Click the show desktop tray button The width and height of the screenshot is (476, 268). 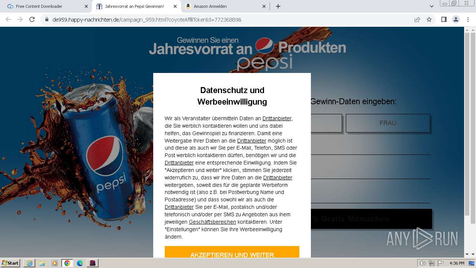pos(472,263)
